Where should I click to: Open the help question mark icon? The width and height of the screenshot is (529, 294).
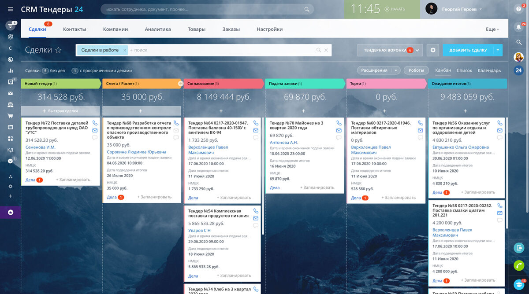[518, 9]
